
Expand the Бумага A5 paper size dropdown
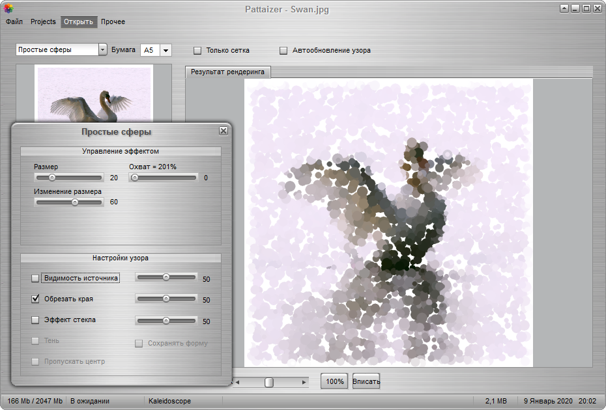click(x=166, y=50)
